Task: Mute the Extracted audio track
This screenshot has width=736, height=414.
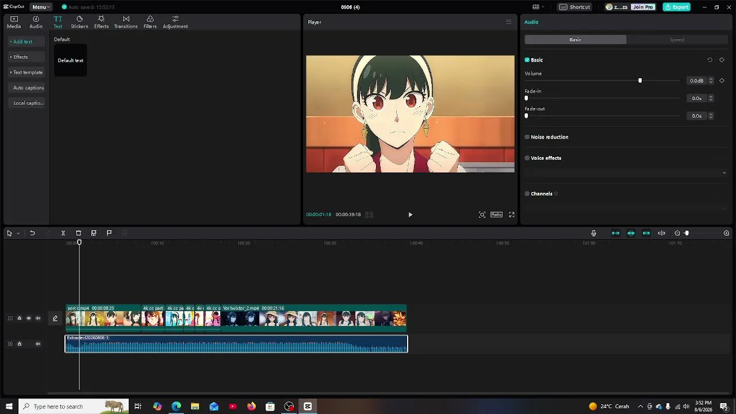Action: (x=38, y=344)
